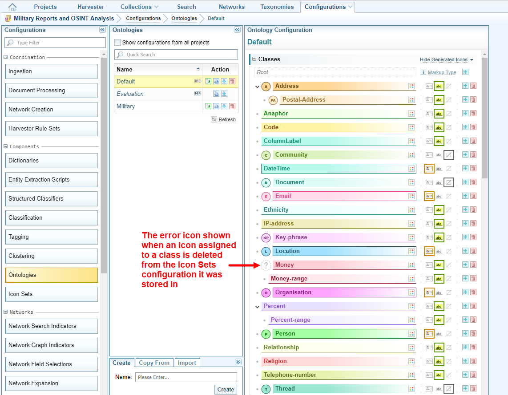
Task: Set Community class markup to abc text
Action: (439, 155)
